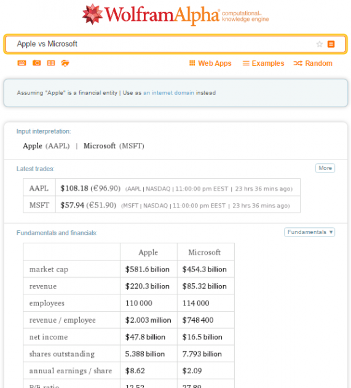351x388 pixels.
Task: Click the Random link
Action: point(313,63)
